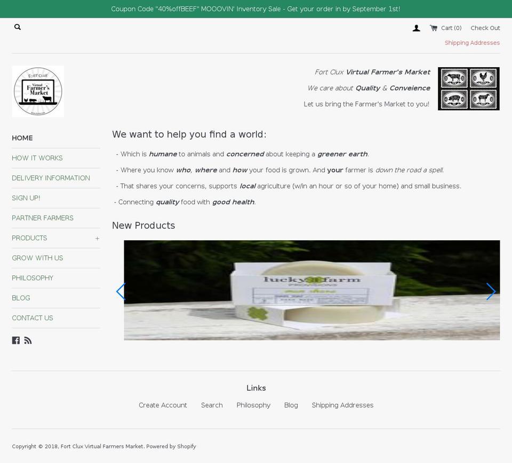
Task: Click the footer Links heading
Action: pyautogui.click(x=256, y=388)
